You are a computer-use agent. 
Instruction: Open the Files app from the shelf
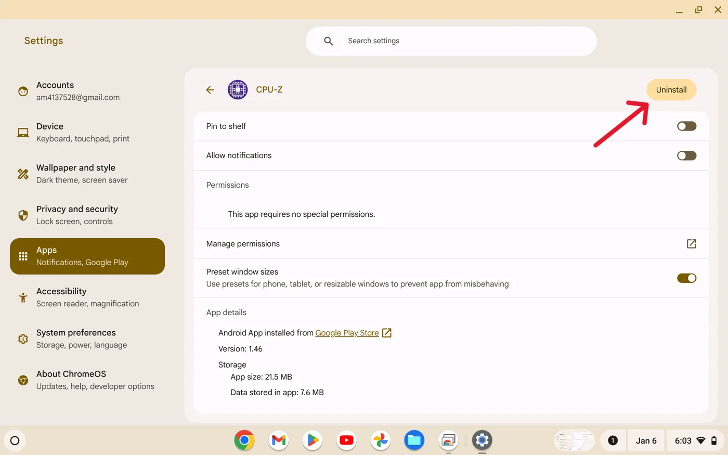tap(414, 440)
